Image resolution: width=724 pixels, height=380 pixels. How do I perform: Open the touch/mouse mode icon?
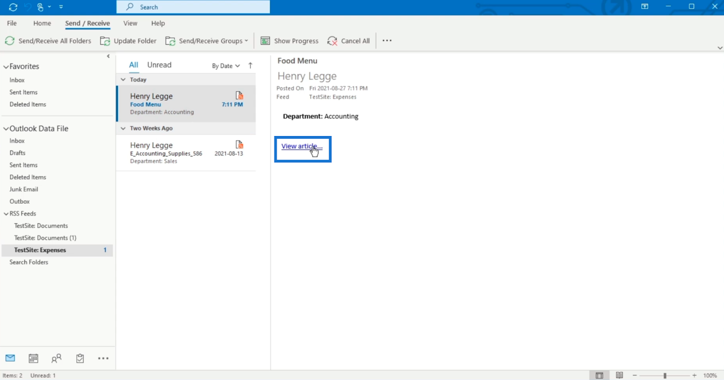pyautogui.click(x=41, y=7)
